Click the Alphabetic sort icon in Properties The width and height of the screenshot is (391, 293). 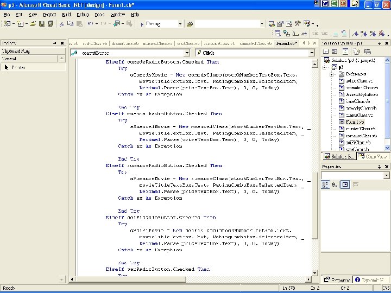(335, 184)
